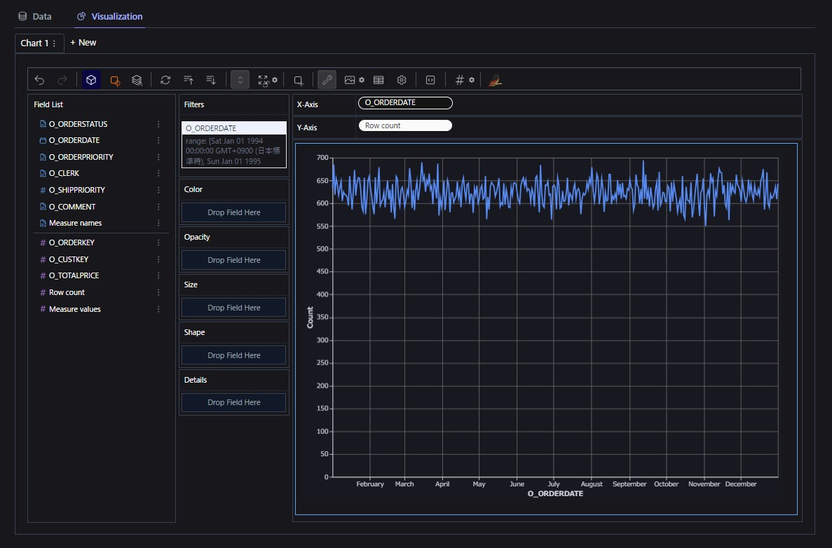Image resolution: width=832 pixels, height=548 pixels.
Task: Open the table data view icon
Action: click(x=379, y=80)
